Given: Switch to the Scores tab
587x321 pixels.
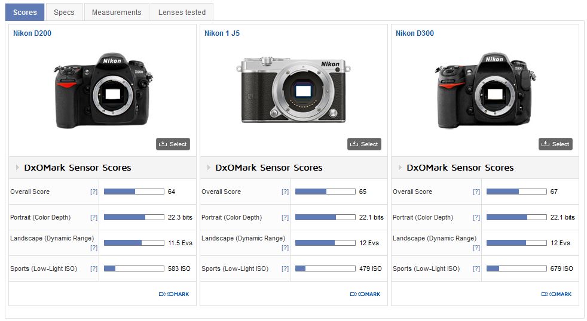Looking at the screenshot, I should (x=25, y=13).
